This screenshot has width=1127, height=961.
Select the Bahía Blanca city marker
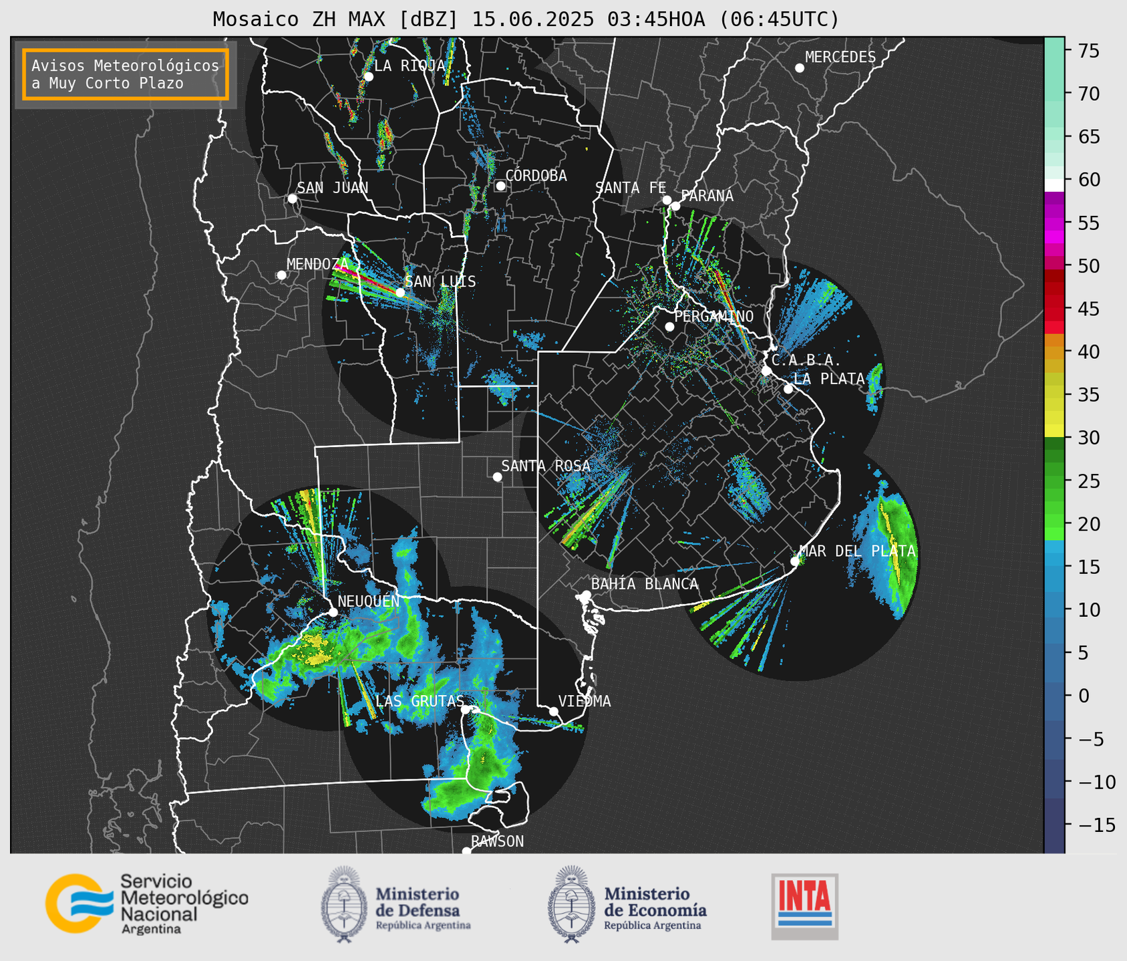(586, 595)
